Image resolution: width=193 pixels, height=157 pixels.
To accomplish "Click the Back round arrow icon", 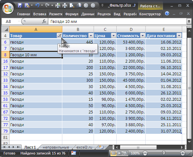I will 86,5.
